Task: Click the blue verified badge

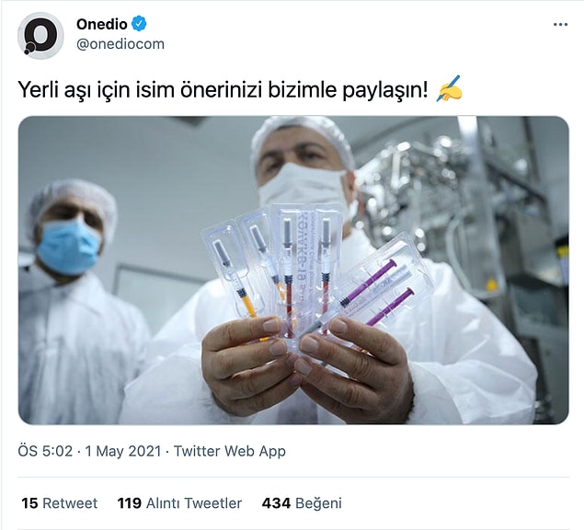Action: coord(139,24)
